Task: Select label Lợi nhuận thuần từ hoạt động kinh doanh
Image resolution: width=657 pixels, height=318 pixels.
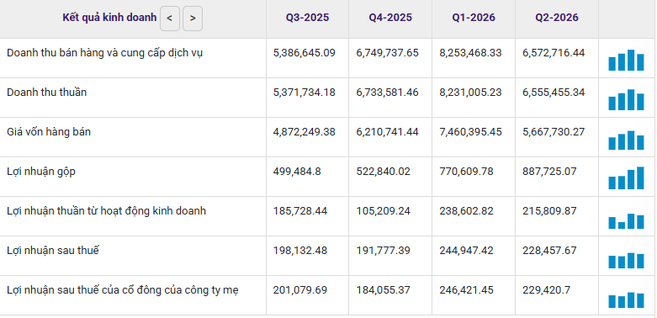Action: click(107, 211)
